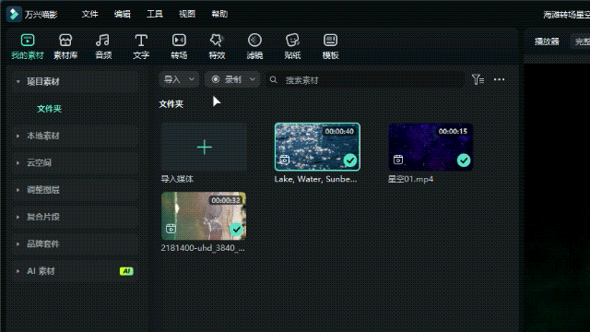Open the 滤镜 filters tab
The width and height of the screenshot is (590, 332).
[254, 46]
